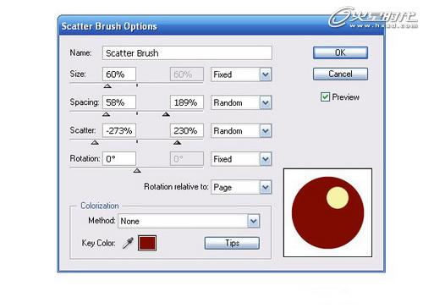Image resolution: width=423 pixels, height=308 pixels.
Task: Click the Name field containing Scatter Brush
Action: [187, 52]
